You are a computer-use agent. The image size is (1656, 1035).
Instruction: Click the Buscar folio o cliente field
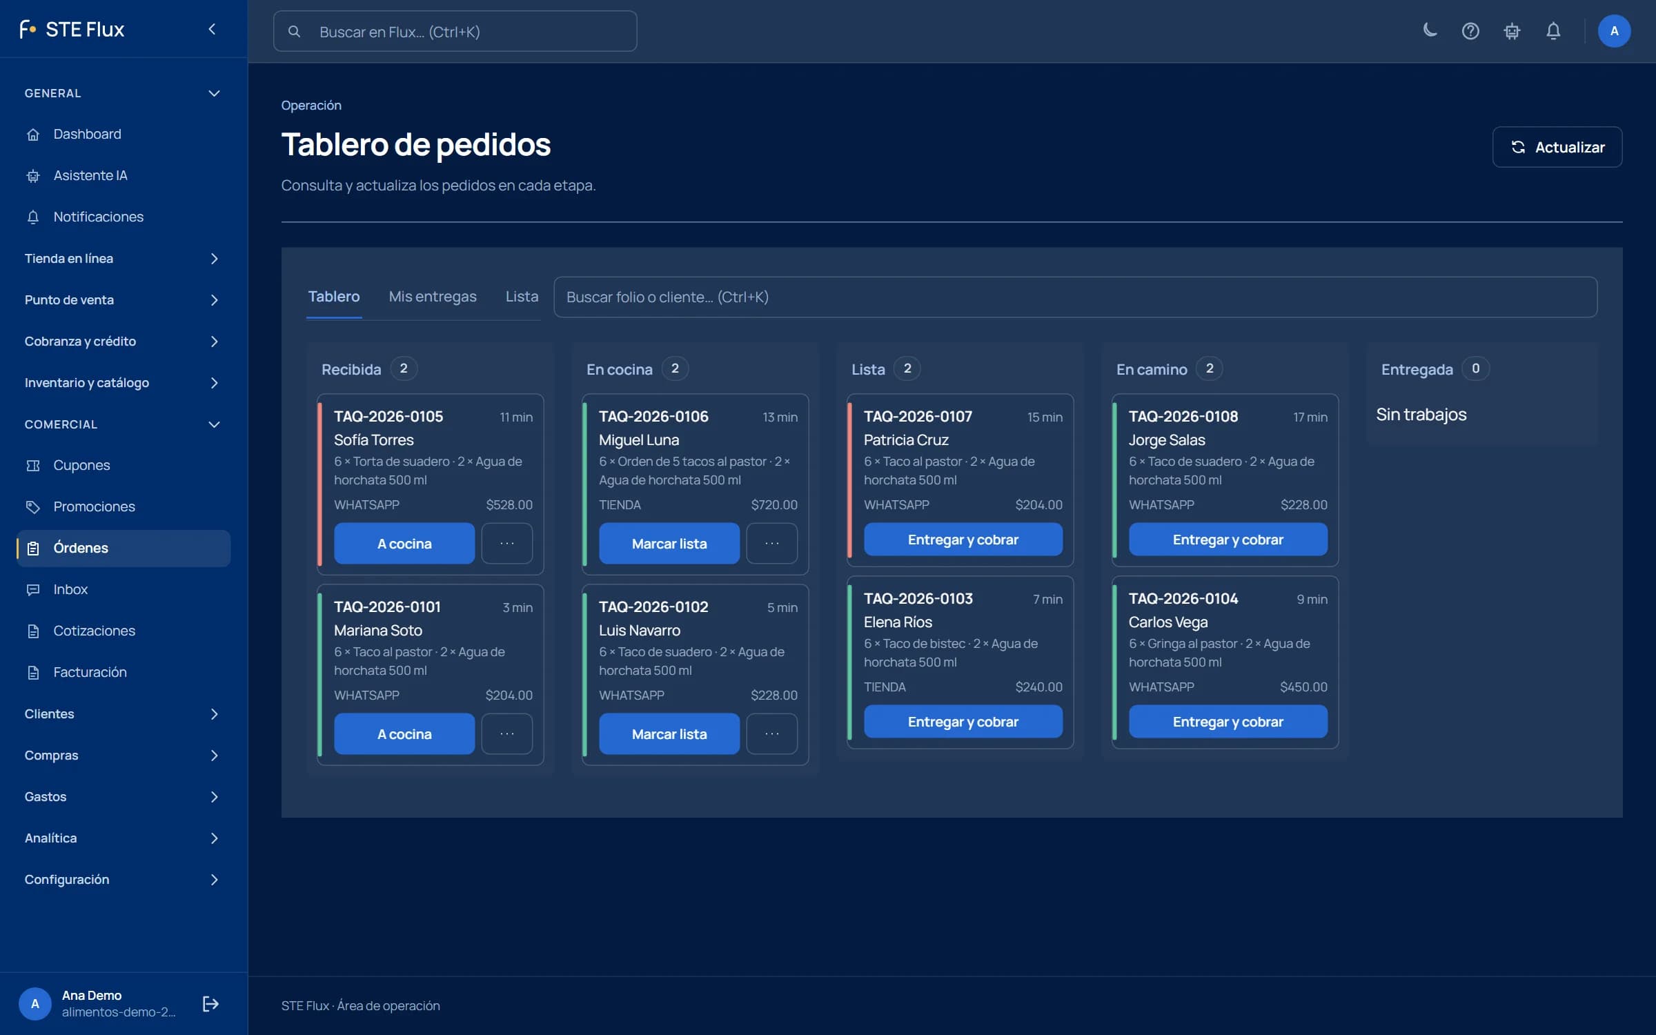click(1075, 297)
